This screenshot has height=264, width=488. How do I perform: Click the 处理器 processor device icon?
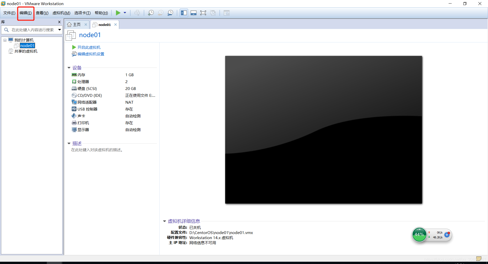(x=74, y=82)
